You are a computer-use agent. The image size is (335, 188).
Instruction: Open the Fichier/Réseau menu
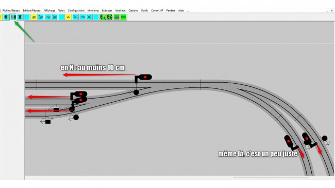pyautogui.click(x=11, y=10)
